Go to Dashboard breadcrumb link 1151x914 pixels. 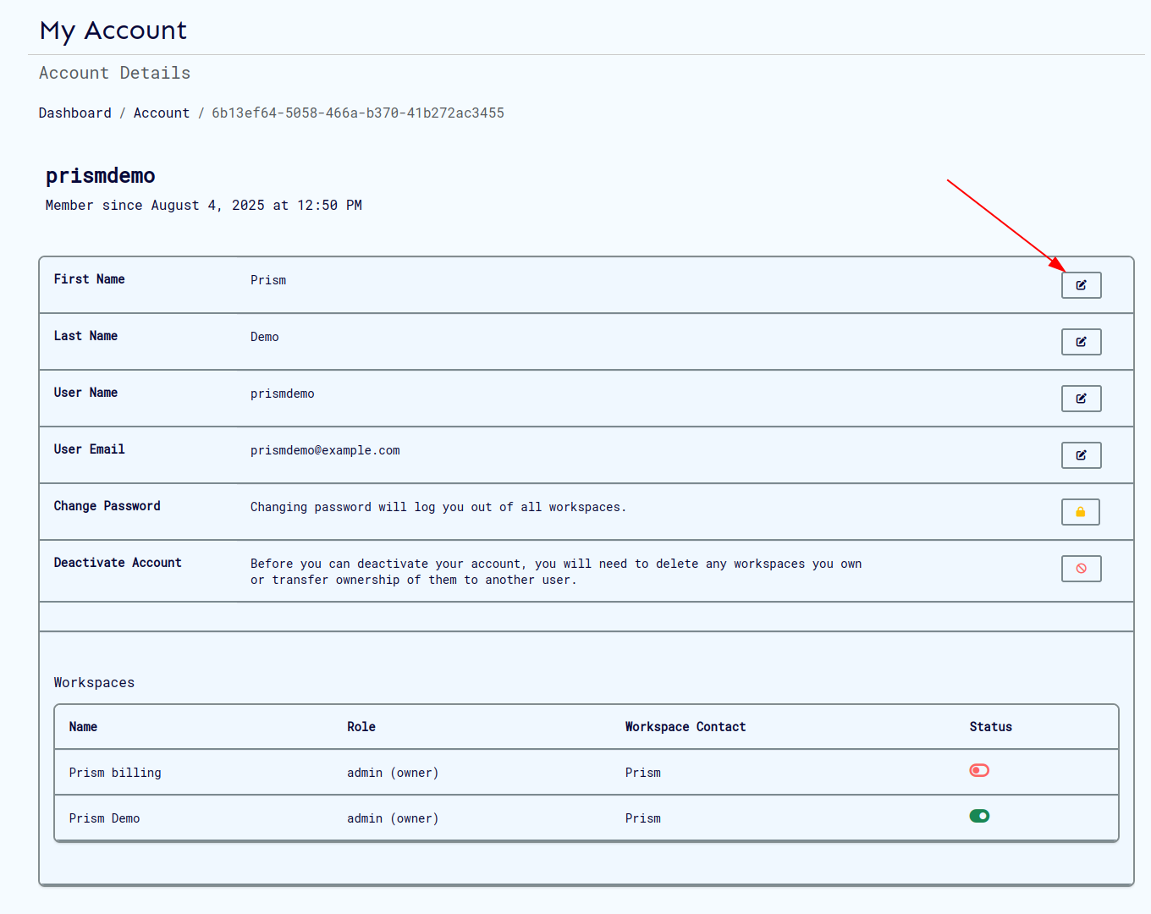coord(74,113)
